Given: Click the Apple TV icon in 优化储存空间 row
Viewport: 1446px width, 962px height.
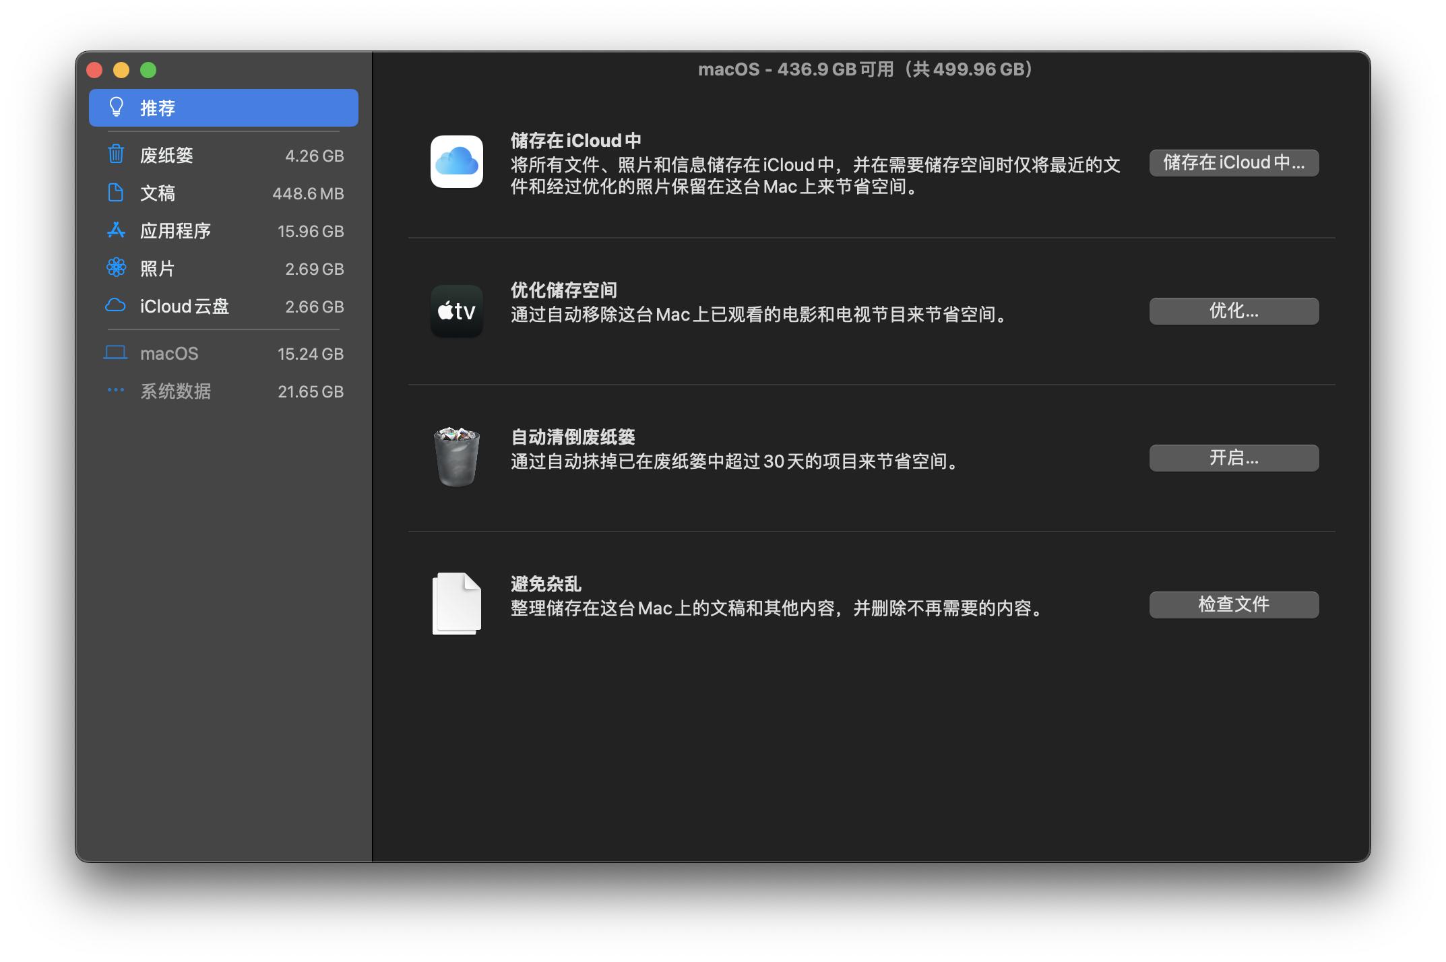Looking at the screenshot, I should click(x=457, y=311).
